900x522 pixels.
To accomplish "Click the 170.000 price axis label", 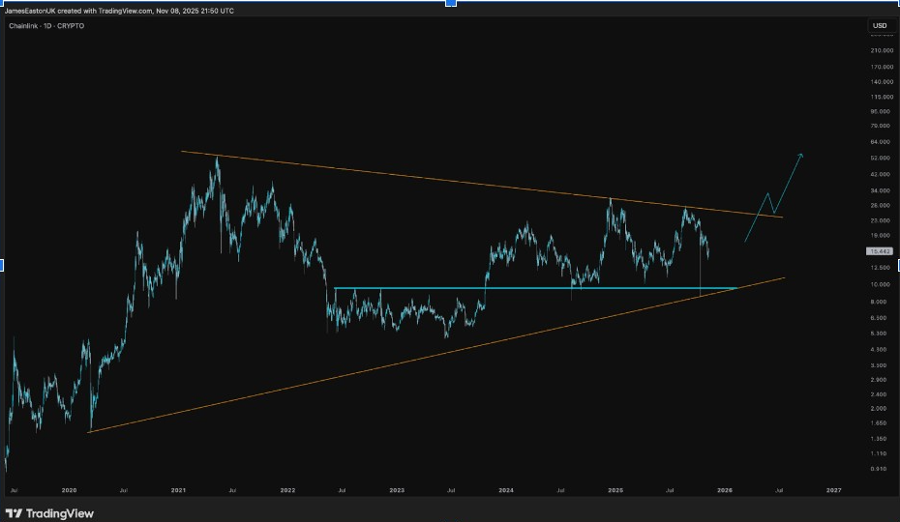I will (882, 67).
